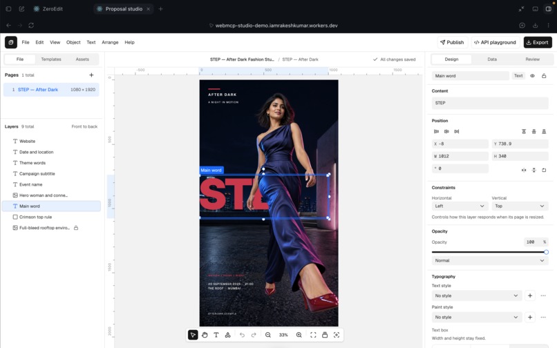The width and height of the screenshot is (557, 348).
Task: Click the stacked page view icon
Action: [x=325, y=335]
